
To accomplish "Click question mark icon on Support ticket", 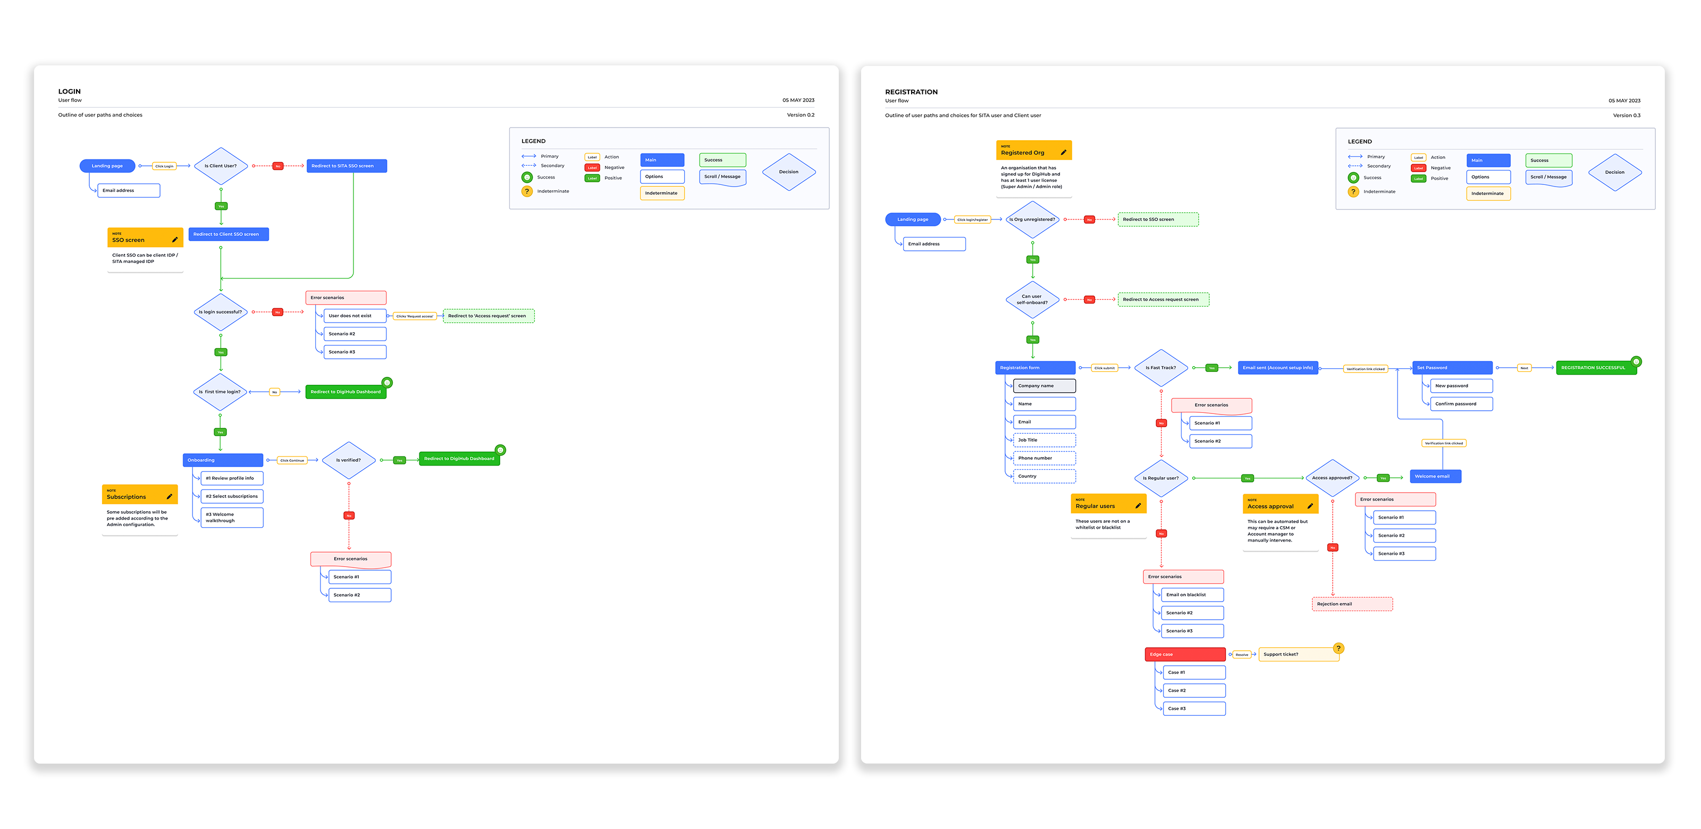I will (1338, 648).
